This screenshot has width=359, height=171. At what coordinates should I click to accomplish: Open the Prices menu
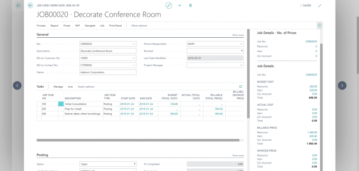point(67,26)
